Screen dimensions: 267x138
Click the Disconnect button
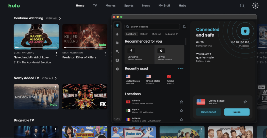(x=208, y=112)
